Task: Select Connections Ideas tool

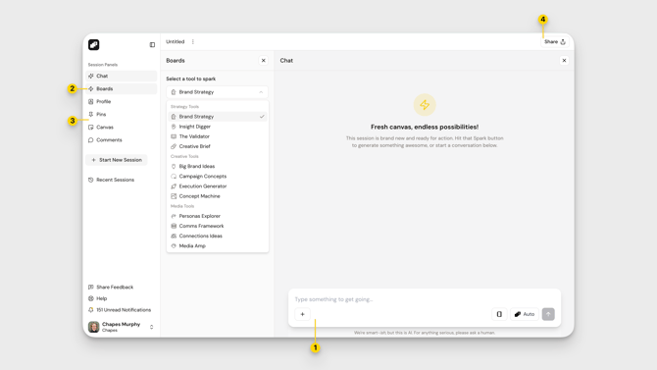Action: pos(218,236)
